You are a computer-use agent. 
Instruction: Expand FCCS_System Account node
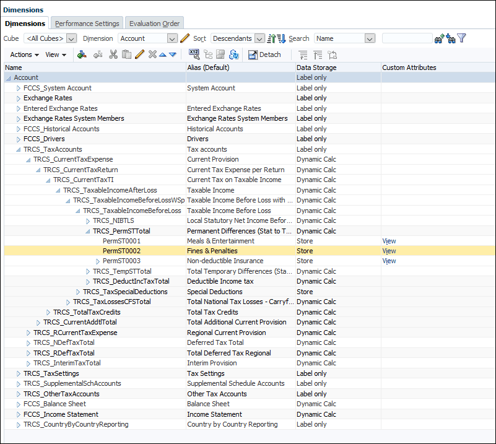(19, 88)
